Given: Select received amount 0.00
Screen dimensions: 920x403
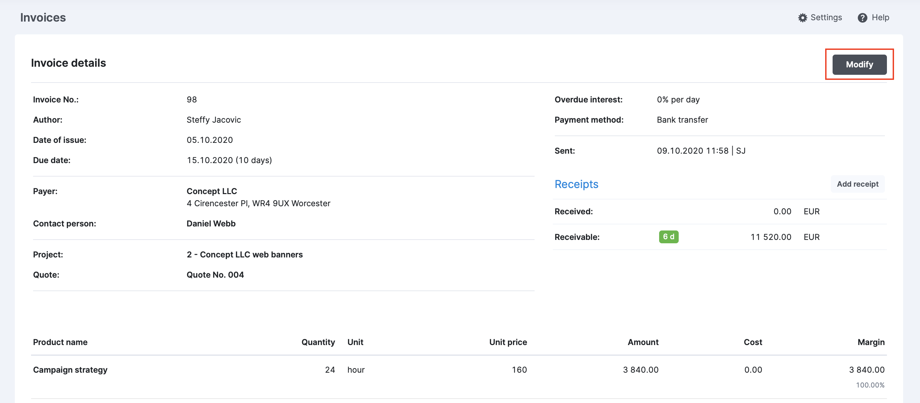Looking at the screenshot, I should click(x=782, y=212).
